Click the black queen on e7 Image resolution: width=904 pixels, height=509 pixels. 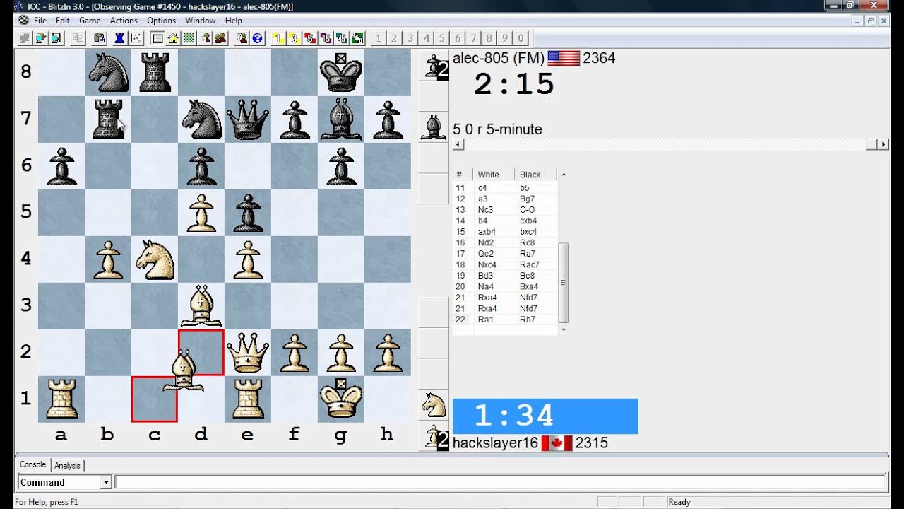(247, 119)
